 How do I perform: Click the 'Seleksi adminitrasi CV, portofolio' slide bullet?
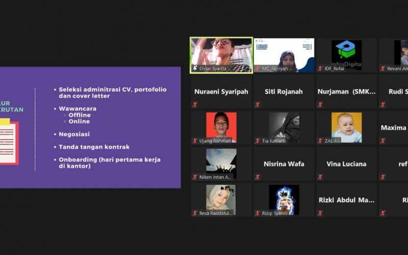click(112, 90)
